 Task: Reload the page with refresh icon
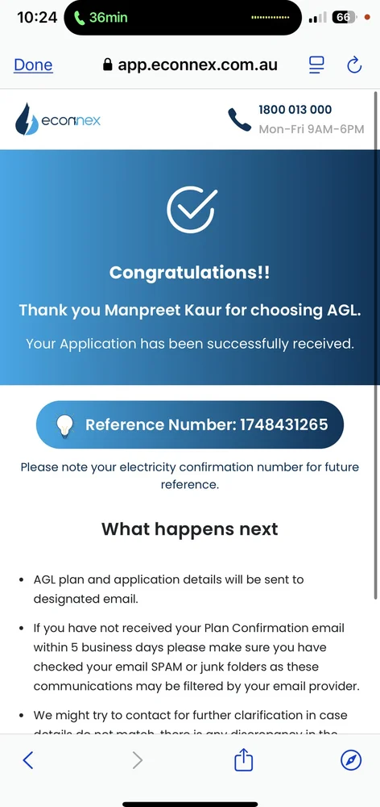point(354,65)
